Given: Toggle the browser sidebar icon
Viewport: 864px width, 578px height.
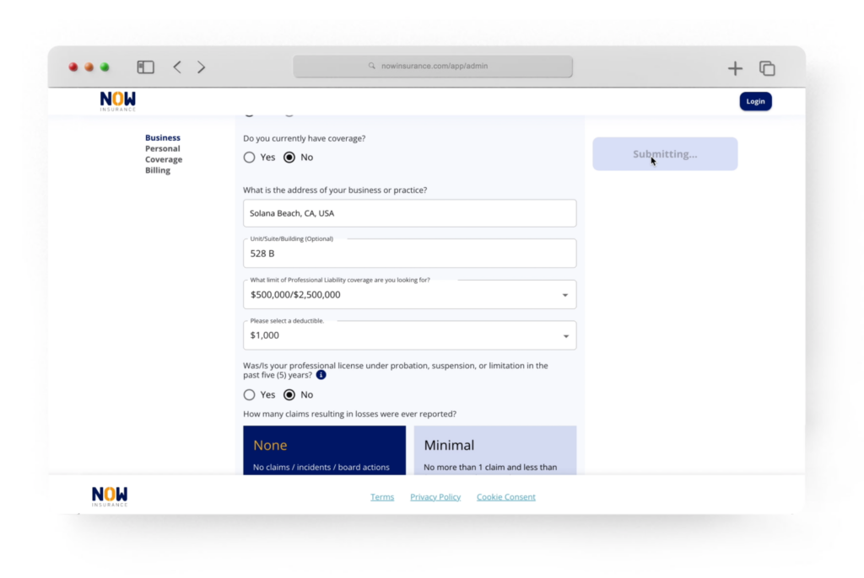Looking at the screenshot, I should pos(145,67).
